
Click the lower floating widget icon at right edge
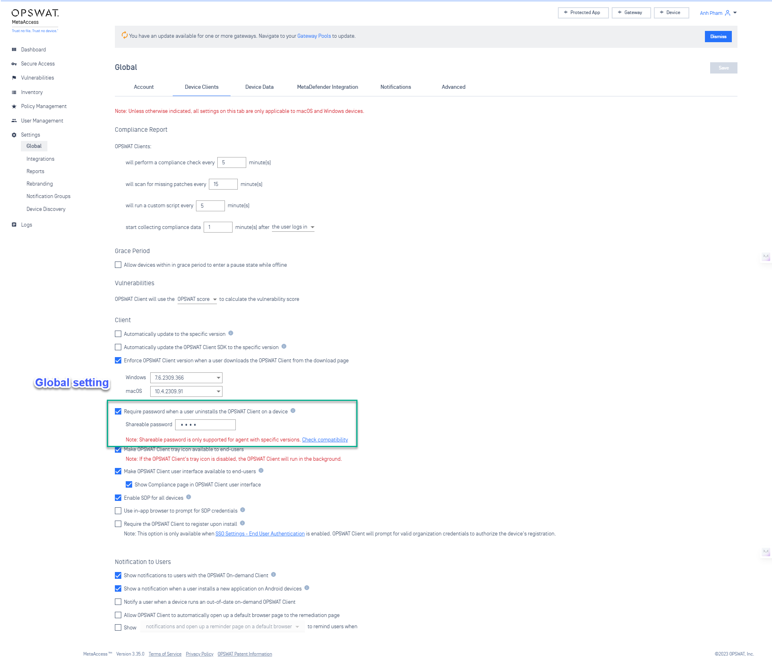pos(766,552)
